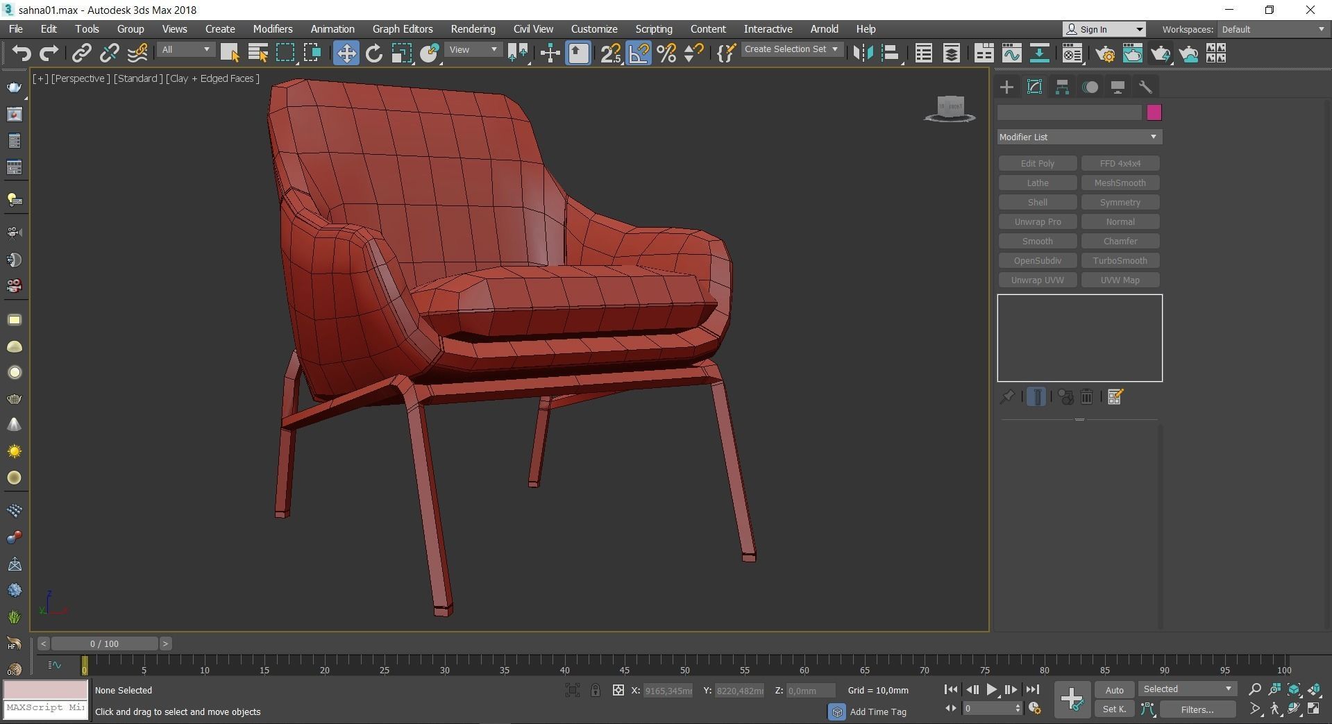Expand the Modifier List dropdown

click(1079, 137)
